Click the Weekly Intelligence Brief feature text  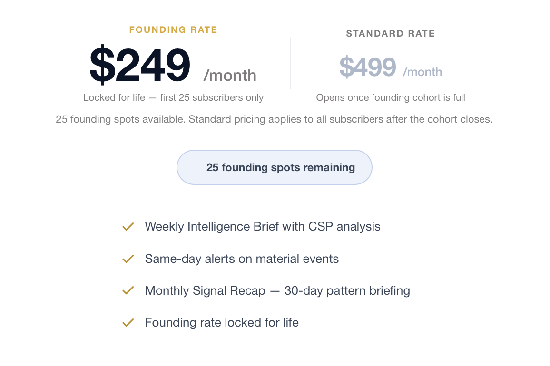coord(263,227)
